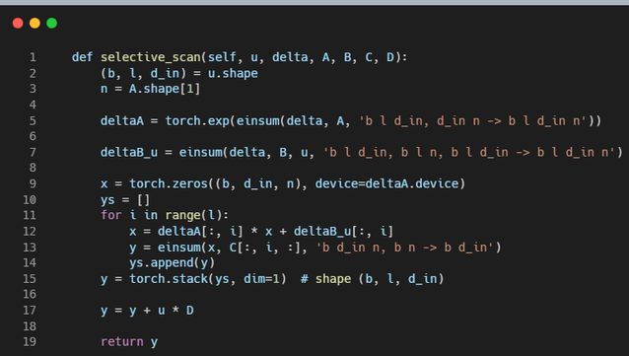629x356 pixels.
Task: Click the 'deltaB_u' variable on line 7
Action: click(x=129, y=153)
